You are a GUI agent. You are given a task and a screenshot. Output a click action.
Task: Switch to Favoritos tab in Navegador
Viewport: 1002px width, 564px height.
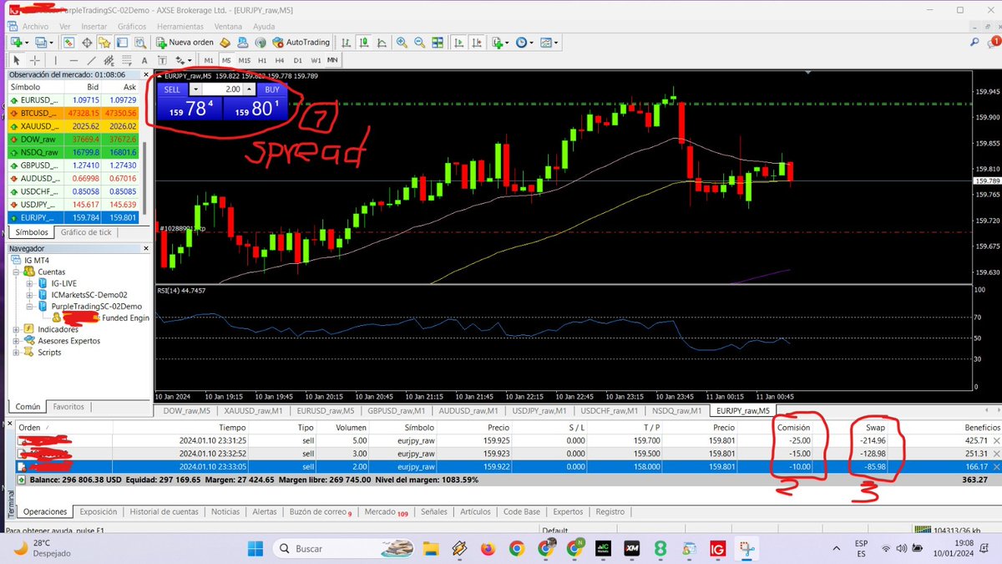[68, 407]
